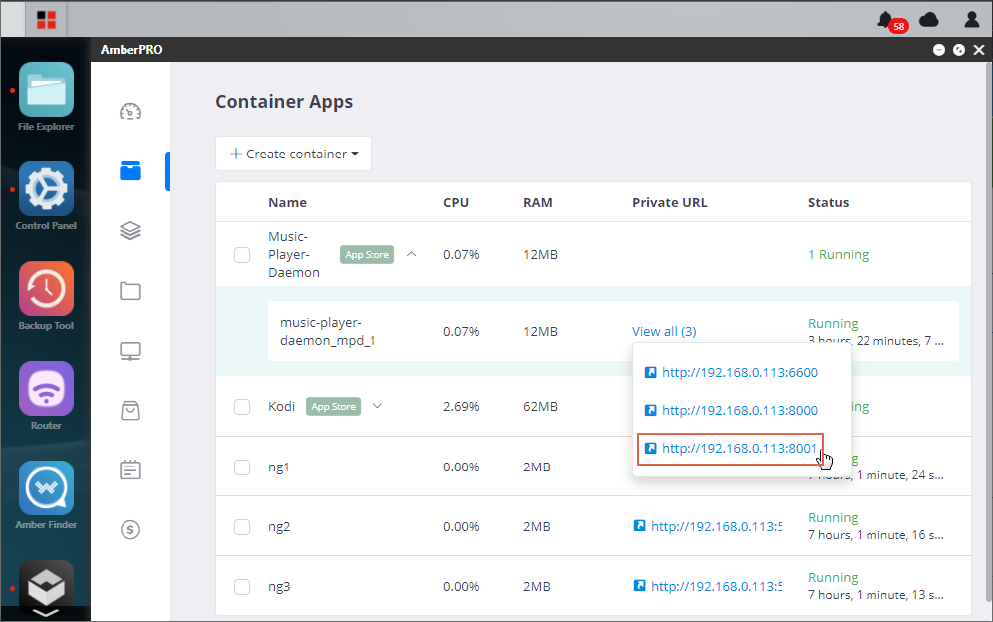The height and width of the screenshot is (622, 993).
Task: Open the user account icon
Action: coord(971,20)
